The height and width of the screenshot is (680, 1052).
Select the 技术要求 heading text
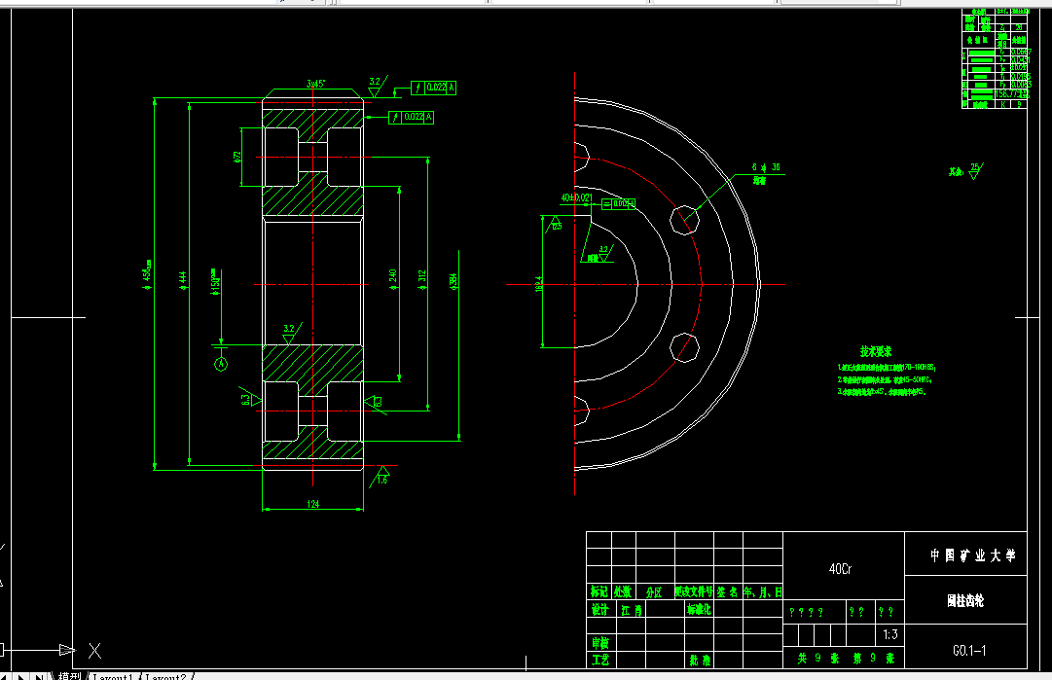click(x=876, y=351)
